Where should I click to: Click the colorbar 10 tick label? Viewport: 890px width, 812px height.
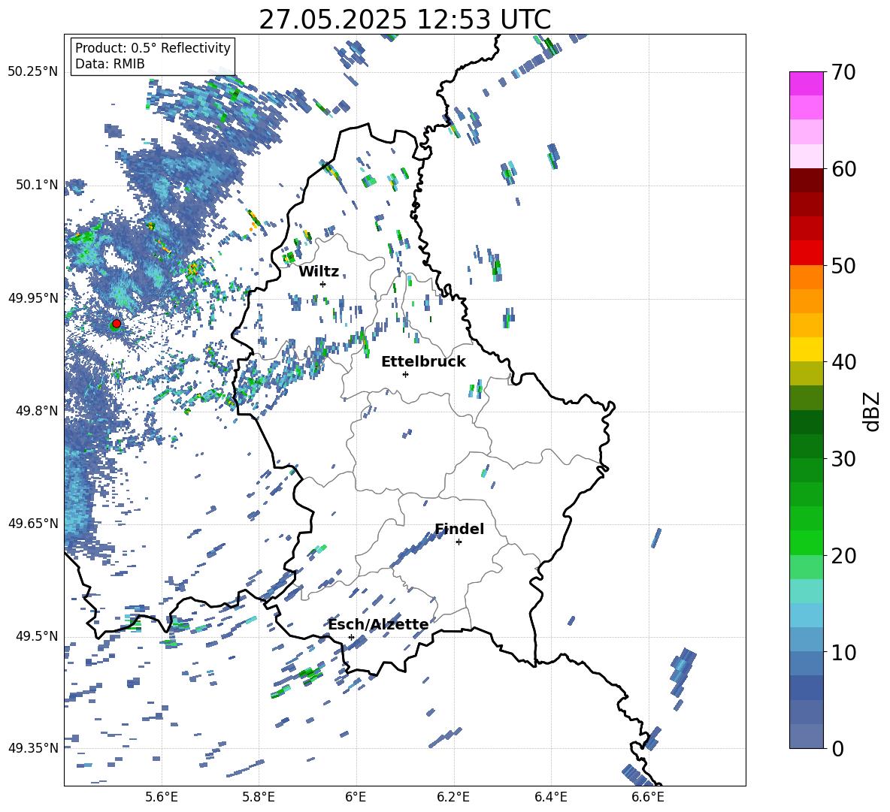click(x=843, y=652)
